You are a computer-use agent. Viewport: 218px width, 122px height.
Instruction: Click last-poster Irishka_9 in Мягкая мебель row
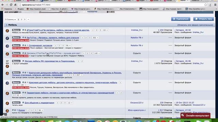click(197, 63)
